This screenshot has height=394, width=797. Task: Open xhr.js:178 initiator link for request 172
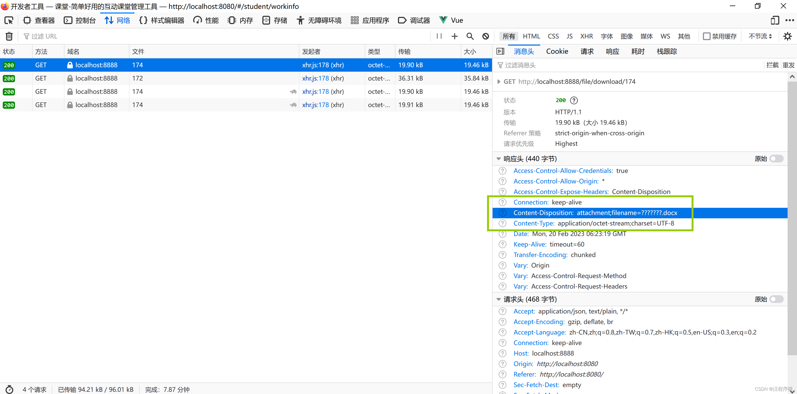click(315, 78)
